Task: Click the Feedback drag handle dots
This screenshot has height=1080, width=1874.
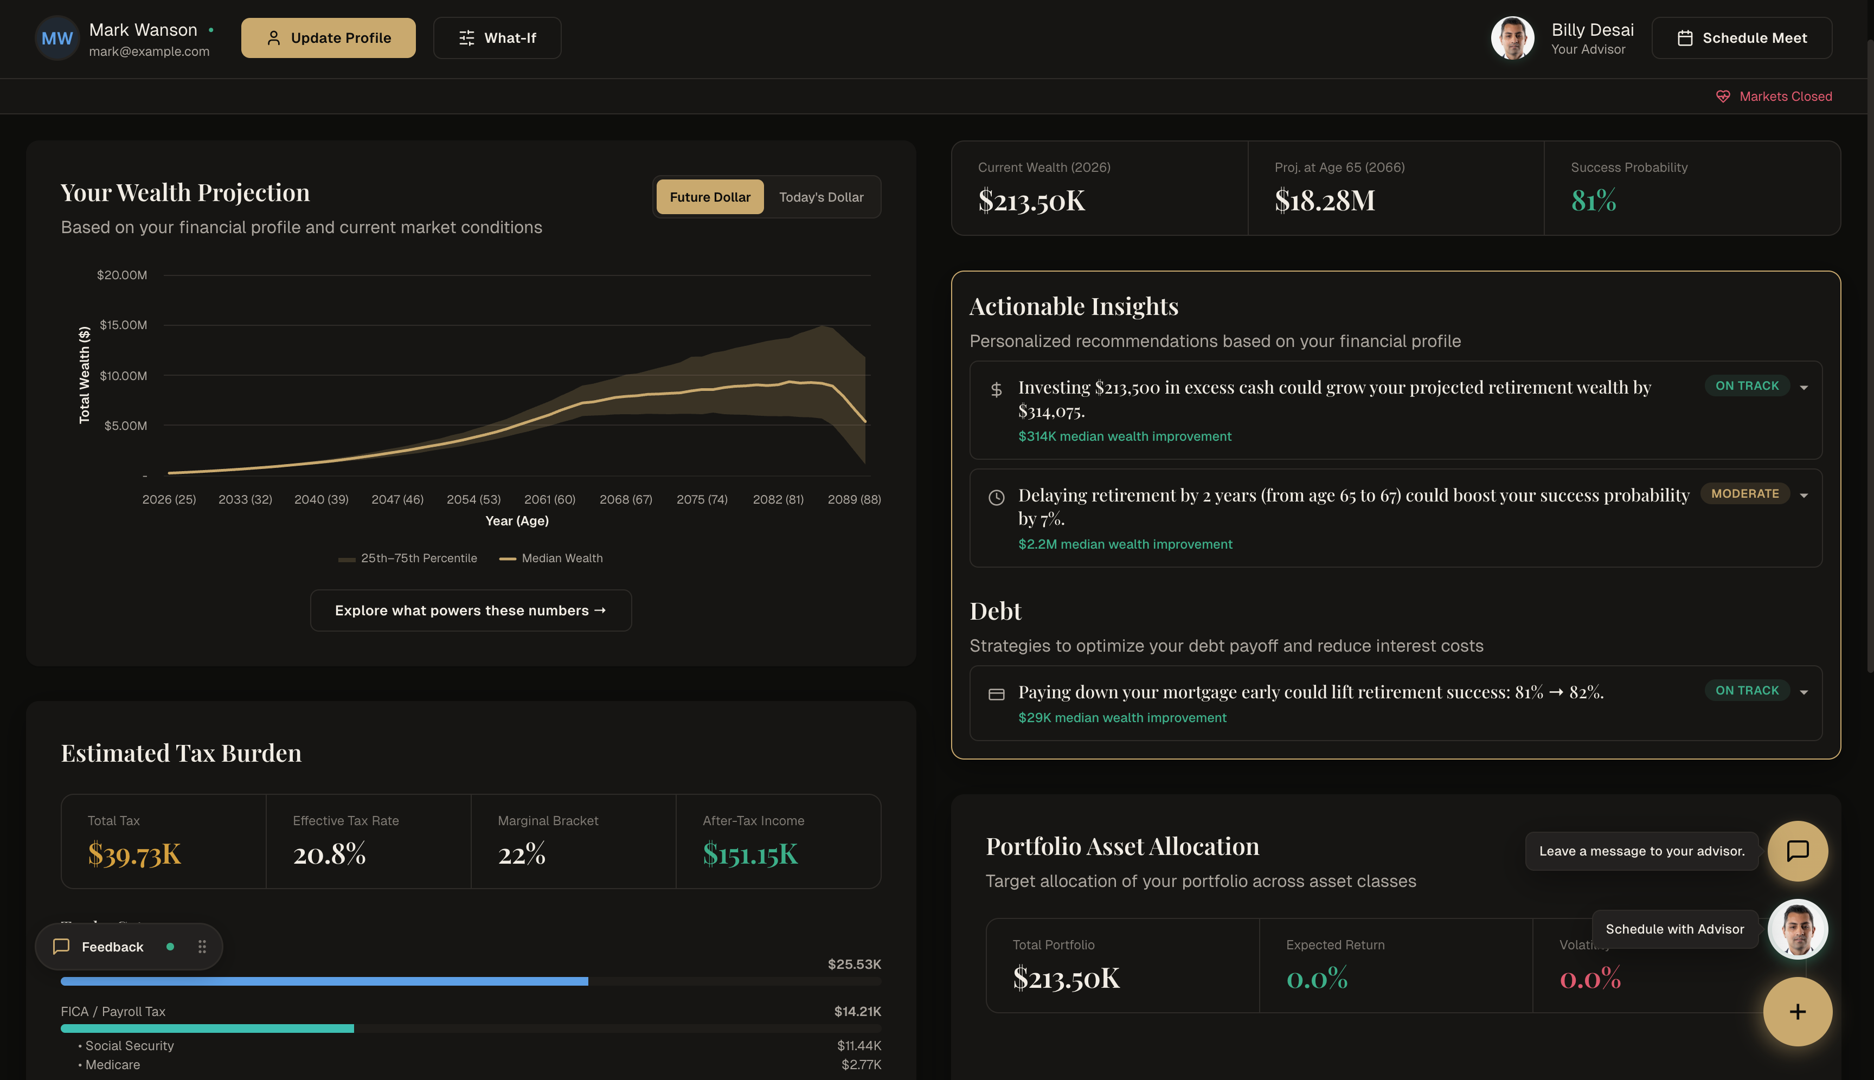Action: point(202,947)
